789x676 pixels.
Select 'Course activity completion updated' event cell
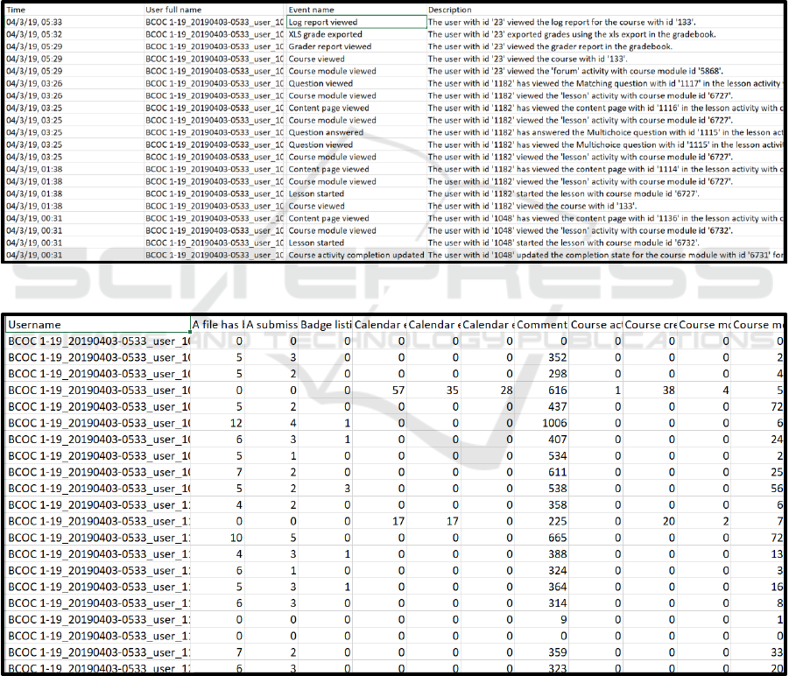coord(356,255)
